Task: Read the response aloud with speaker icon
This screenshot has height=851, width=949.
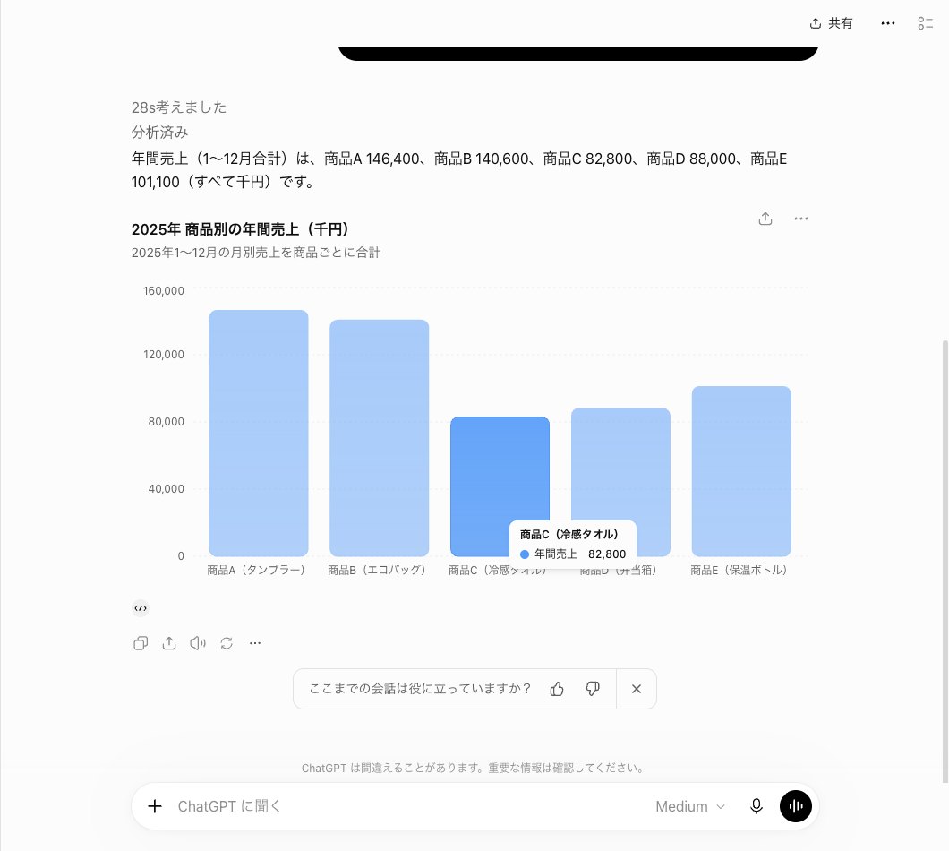Action: coord(198,643)
